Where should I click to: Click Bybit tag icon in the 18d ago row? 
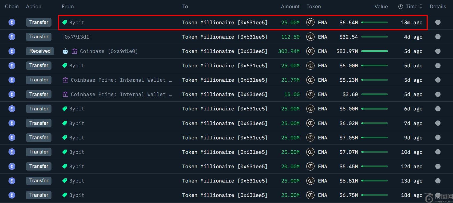[65, 195]
